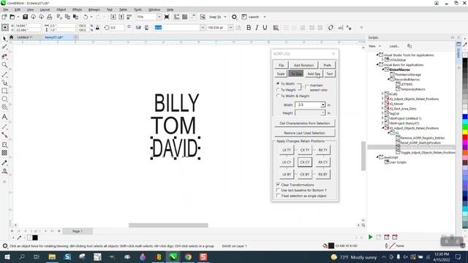Click the Undo arrow icon

(86, 17)
